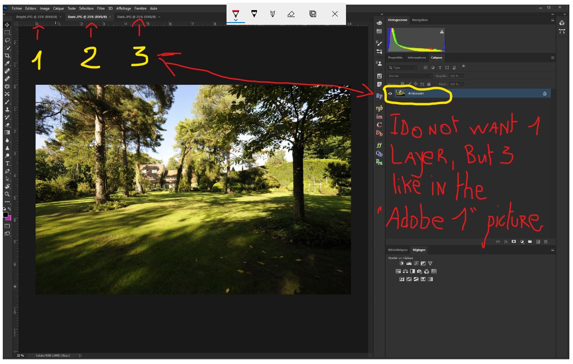Add a layer mask from the Layers panel
Screen dimensions: 573x364
(514, 241)
